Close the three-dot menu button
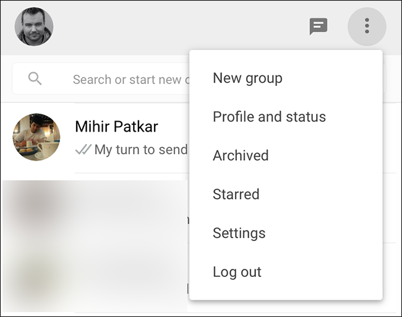The height and width of the screenshot is (317, 402). tap(367, 27)
